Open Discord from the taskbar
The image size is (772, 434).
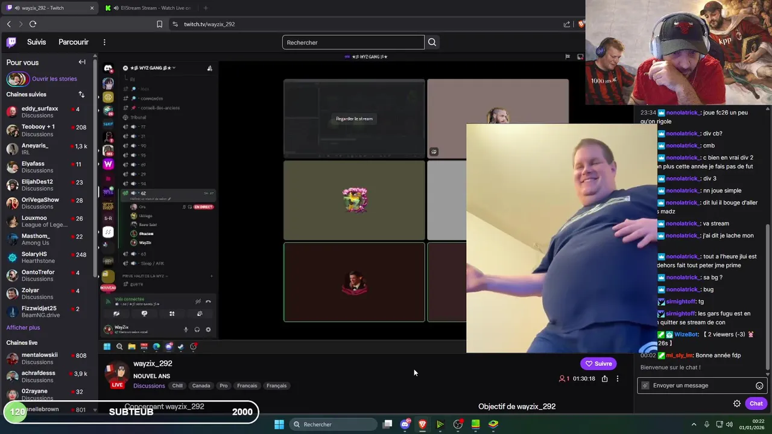405,424
